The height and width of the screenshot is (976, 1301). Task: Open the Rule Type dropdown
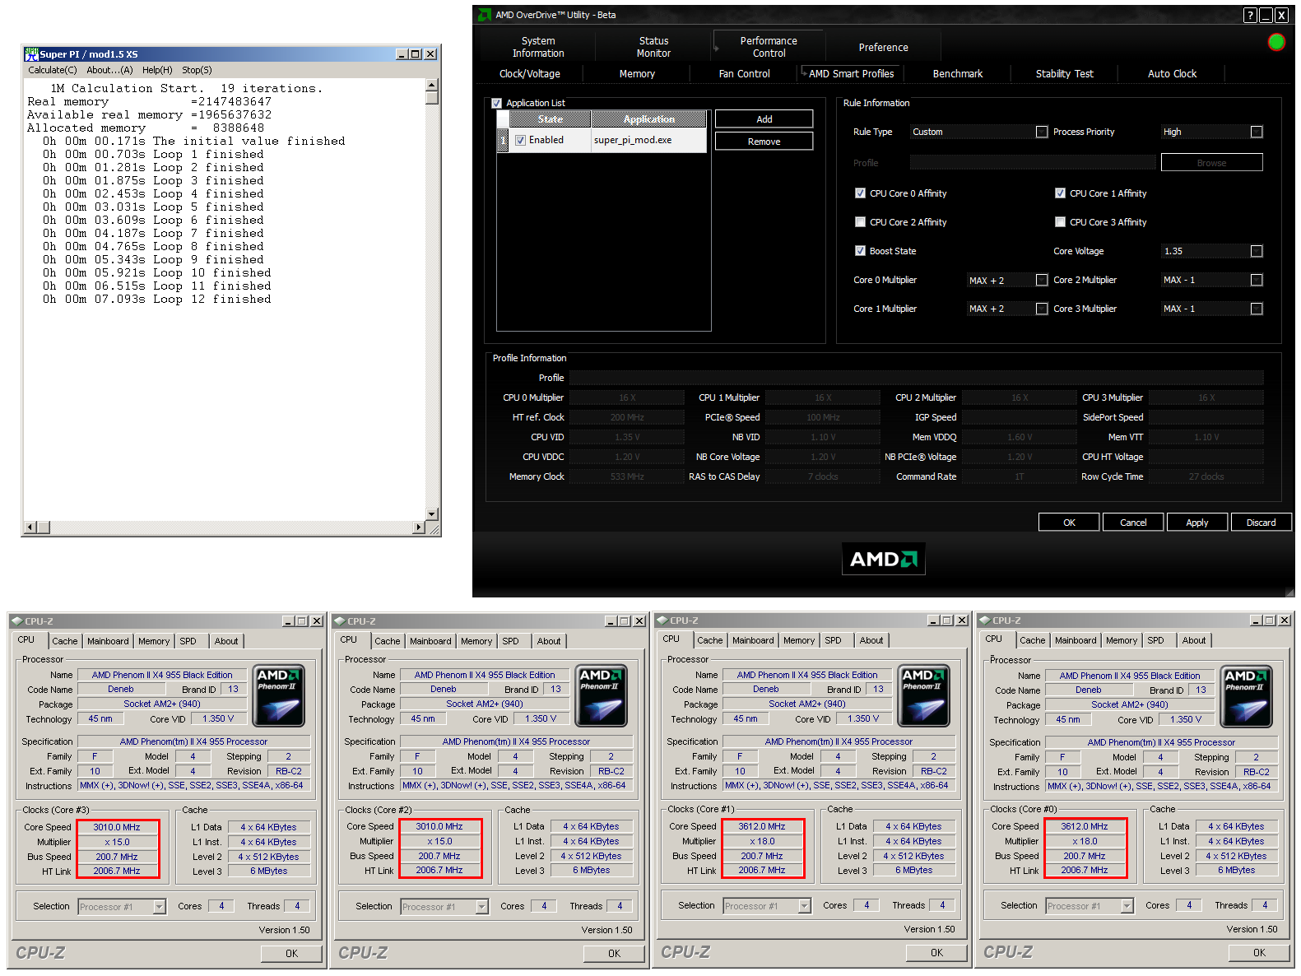tap(1042, 132)
